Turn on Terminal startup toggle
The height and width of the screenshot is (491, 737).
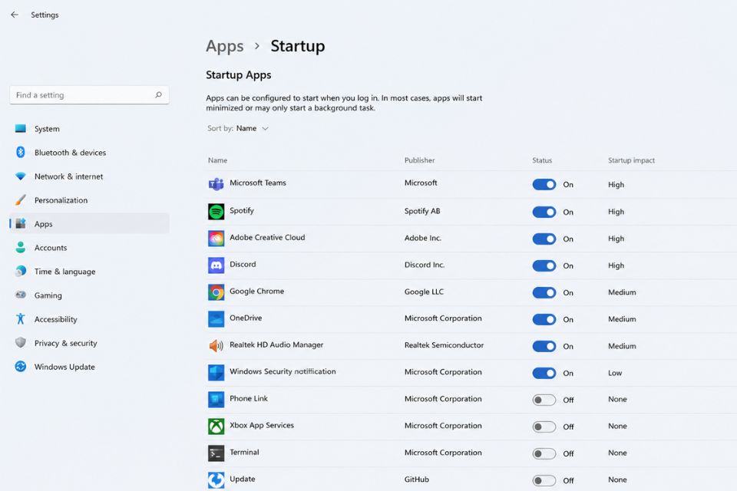tap(544, 453)
